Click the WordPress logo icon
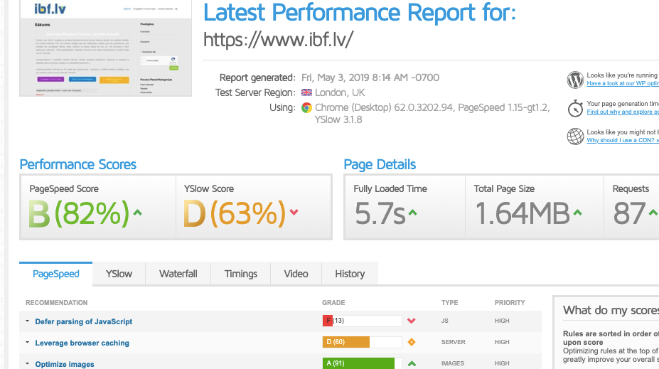 [575, 79]
